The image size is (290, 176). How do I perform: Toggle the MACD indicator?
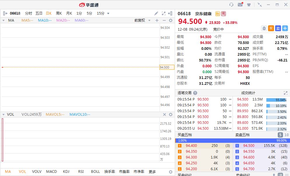pos(51,172)
